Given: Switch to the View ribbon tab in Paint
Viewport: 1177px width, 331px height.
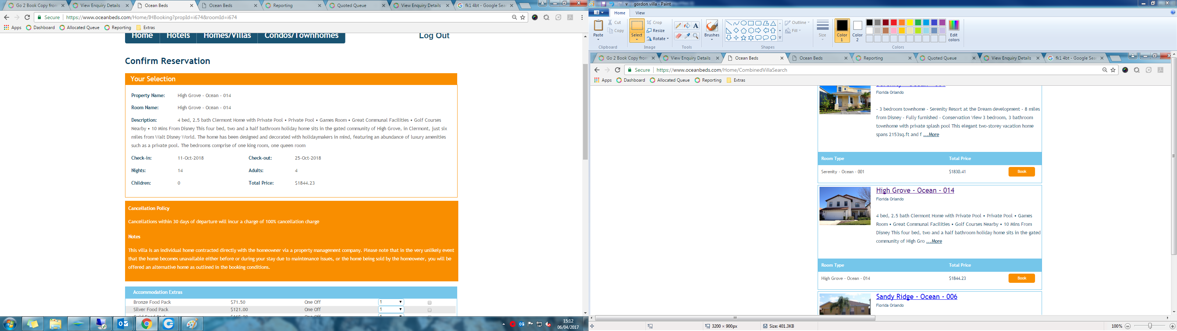Looking at the screenshot, I should 640,13.
